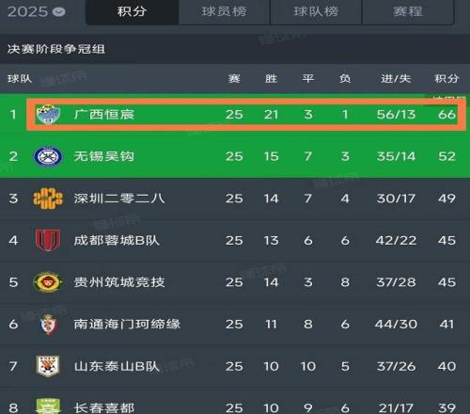
Task: Switch to the 球员榜 tab
Action: tap(225, 12)
